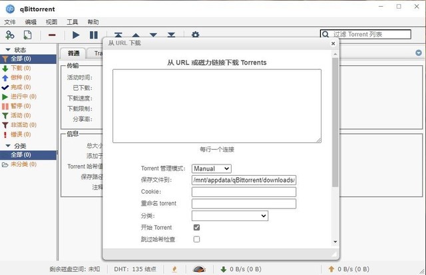Move torrent to bottom of queue
The image size is (426, 275).
point(171,35)
